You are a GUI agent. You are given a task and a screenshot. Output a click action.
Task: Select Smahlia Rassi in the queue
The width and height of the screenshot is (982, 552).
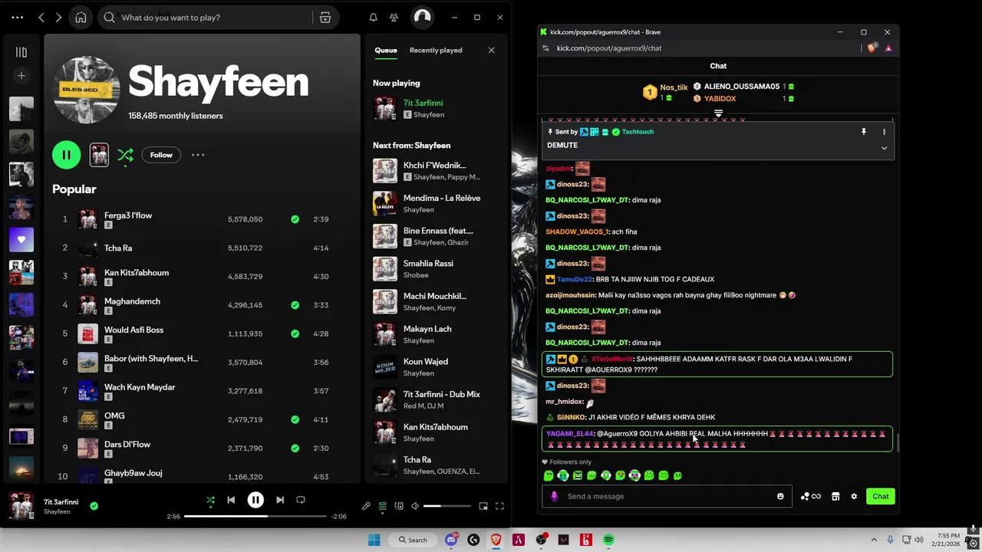[x=437, y=269]
